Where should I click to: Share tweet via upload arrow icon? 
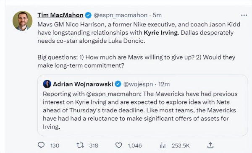[210, 145]
